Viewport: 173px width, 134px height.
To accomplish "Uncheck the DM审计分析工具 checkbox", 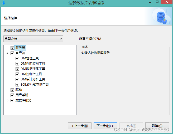I will tap(17, 79).
